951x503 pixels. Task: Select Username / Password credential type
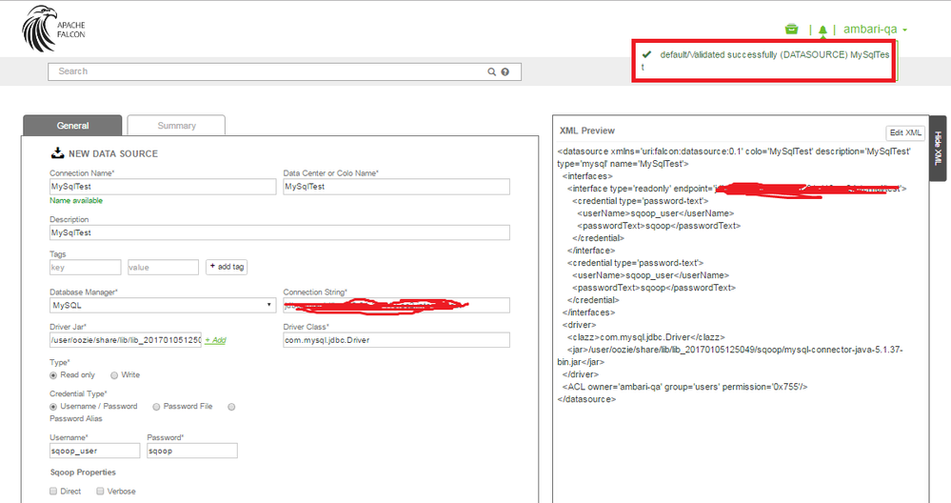pyautogui.click(x=53, y=407)
